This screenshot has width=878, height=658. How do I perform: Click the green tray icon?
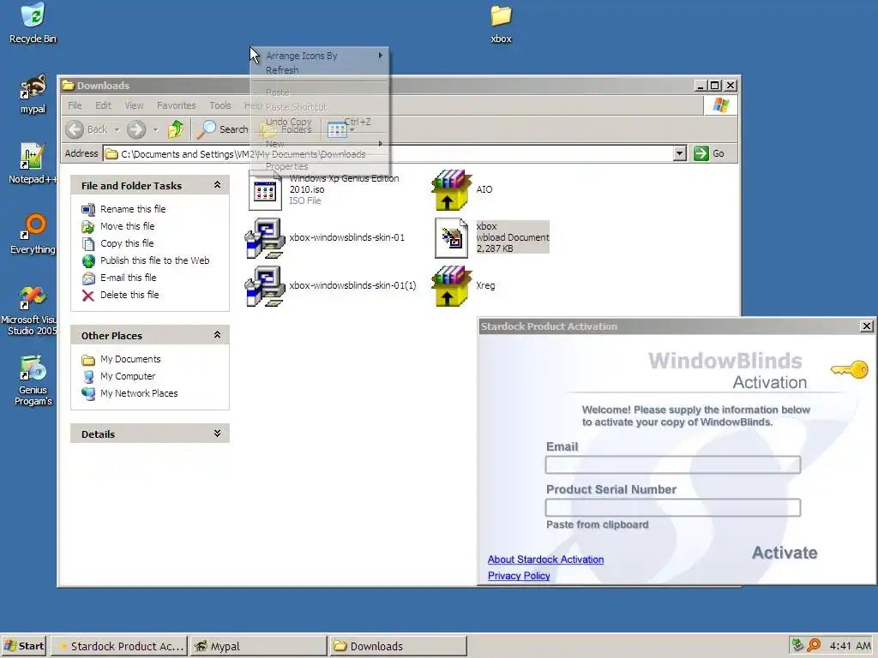[797, 645]
